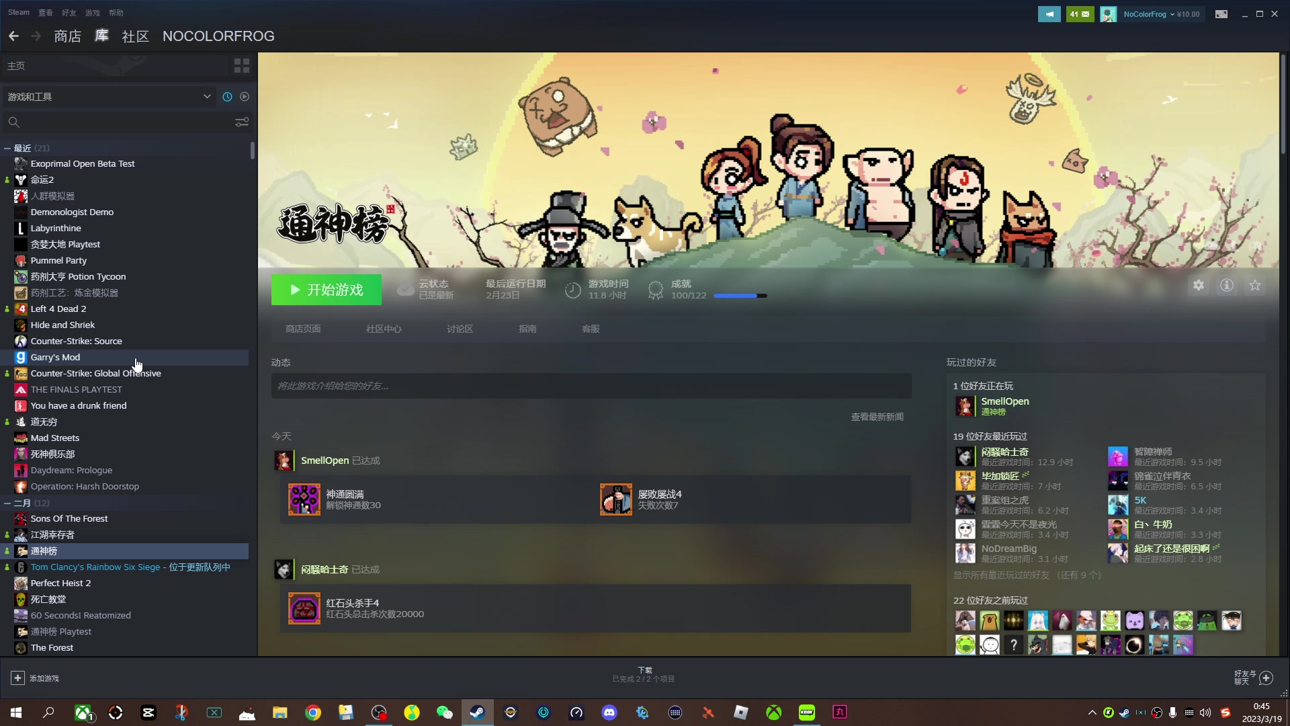This screenshot has width=1290, height=726.
Task: Open the 神通圆满 achievement icon
Action: (x=304, y=499)
